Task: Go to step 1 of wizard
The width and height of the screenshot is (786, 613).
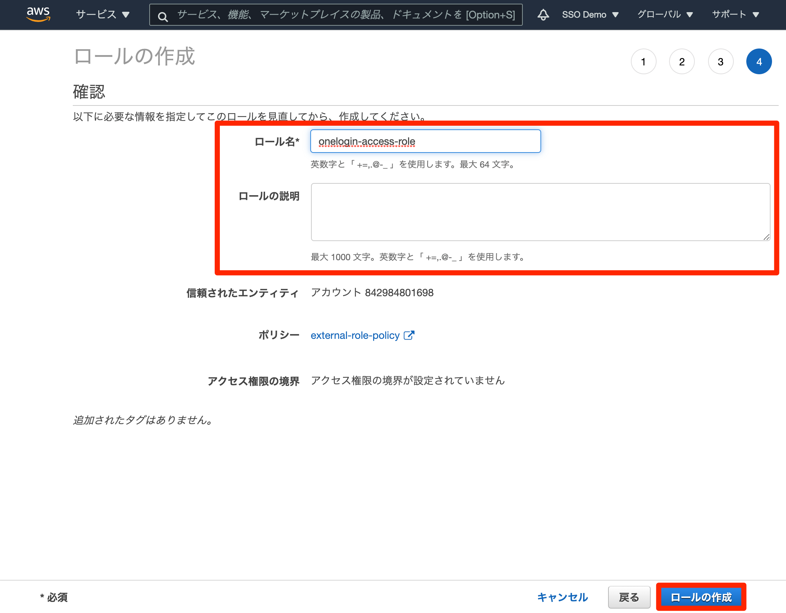Action: point(643,61)
